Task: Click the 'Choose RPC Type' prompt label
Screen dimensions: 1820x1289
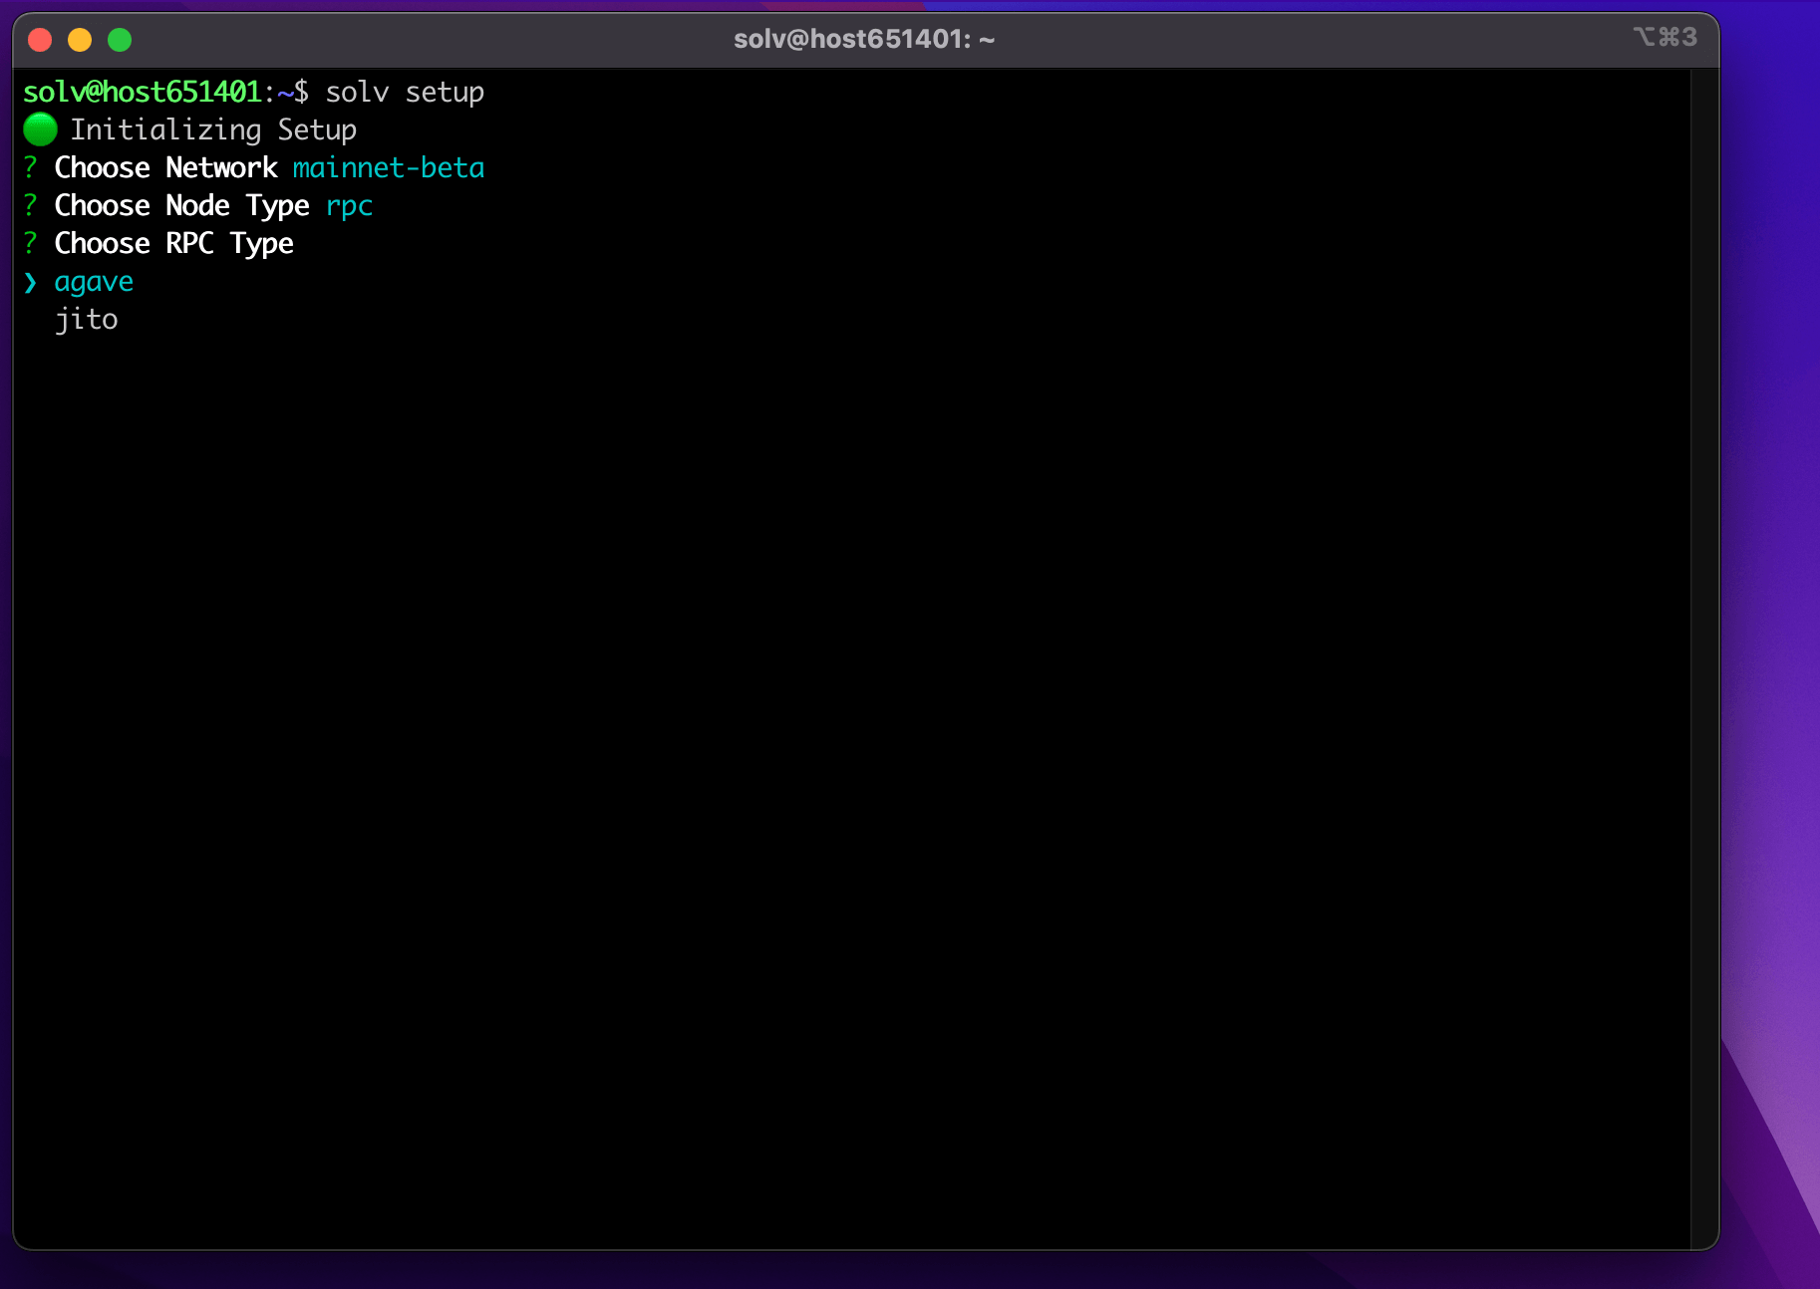Action: tap(173, 243)
